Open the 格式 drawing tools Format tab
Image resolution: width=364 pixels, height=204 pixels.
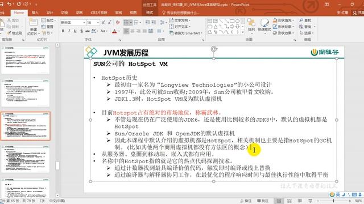tap(150, 12)
